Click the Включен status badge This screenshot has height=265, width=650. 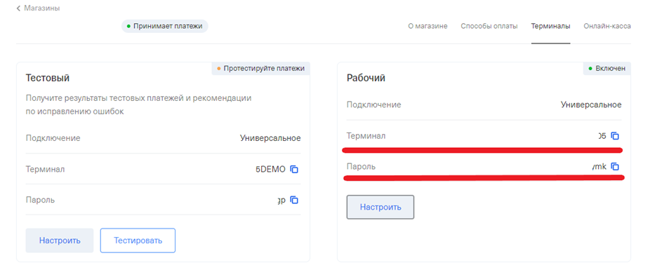pos(607,69)
